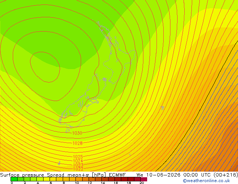This screenshot has width=238, height=184.
Task: Open the weatheronline.co.uk copyright link
Action: 206,181
